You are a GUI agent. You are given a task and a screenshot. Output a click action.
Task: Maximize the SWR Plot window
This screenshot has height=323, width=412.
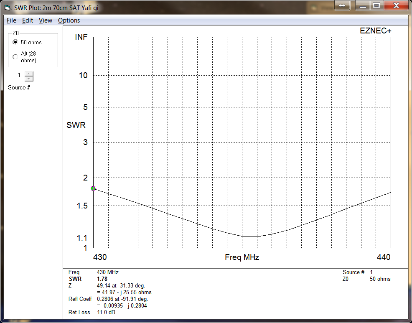pyautogui.click(x=376, y=6)
